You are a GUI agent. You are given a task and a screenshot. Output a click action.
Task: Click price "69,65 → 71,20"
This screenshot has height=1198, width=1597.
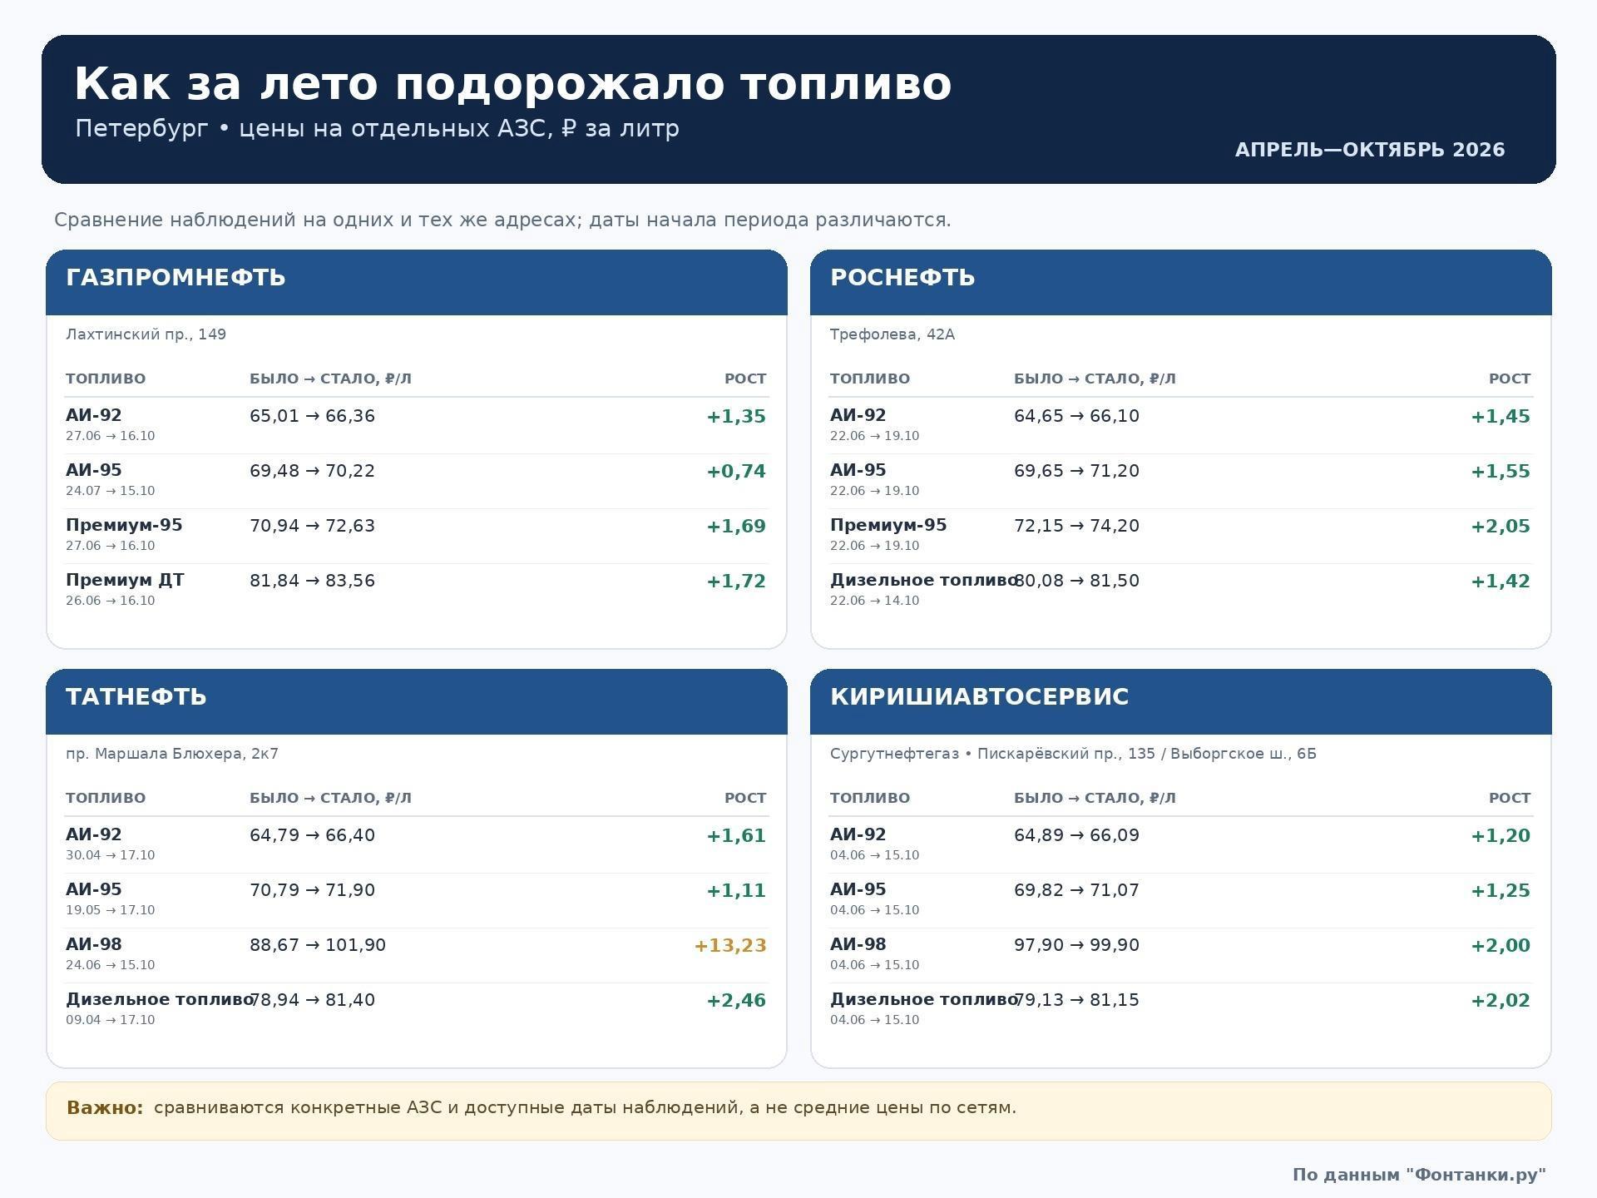(1076, 471)
